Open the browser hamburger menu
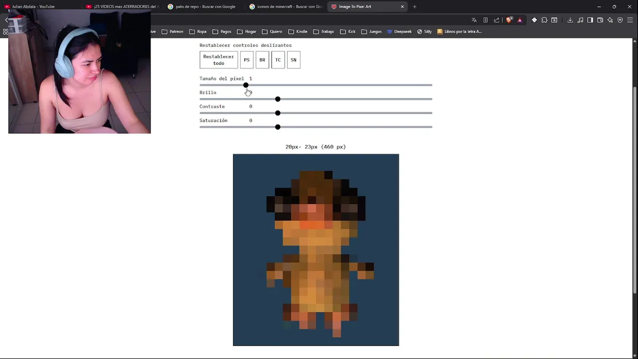This screenshot has width=638, height=359. coord(630,20)
